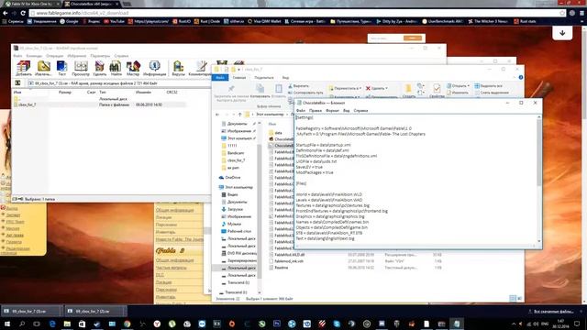Click the Edit (Изменить) button in Explorer ribbon
The height and width of the screenshot is (330, 587).
click(x=458, y=93)
